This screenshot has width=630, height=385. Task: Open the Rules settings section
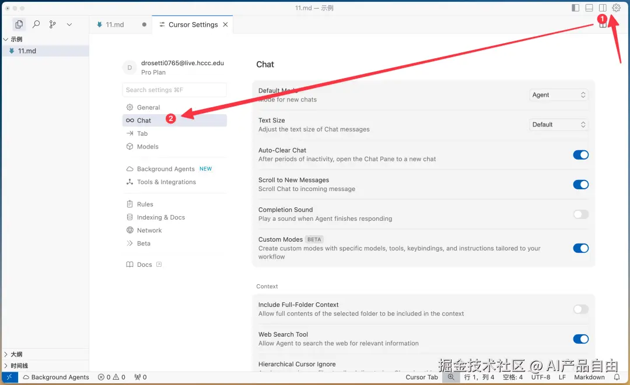tap(174, 204)
